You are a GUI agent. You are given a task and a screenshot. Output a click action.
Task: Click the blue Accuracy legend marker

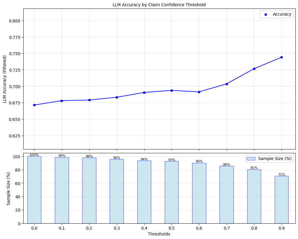click(265, 14)
